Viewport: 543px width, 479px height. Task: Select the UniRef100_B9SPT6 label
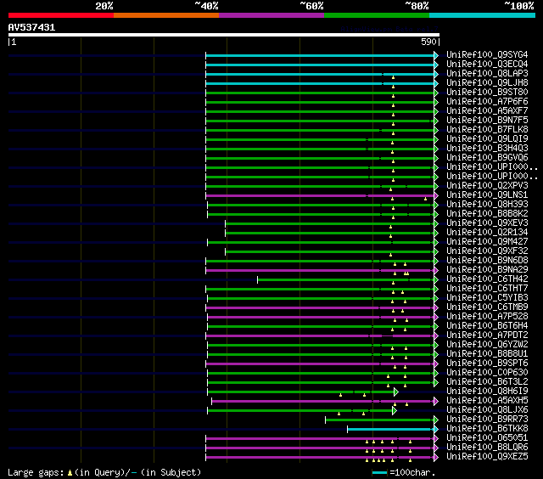click(487, 363)
